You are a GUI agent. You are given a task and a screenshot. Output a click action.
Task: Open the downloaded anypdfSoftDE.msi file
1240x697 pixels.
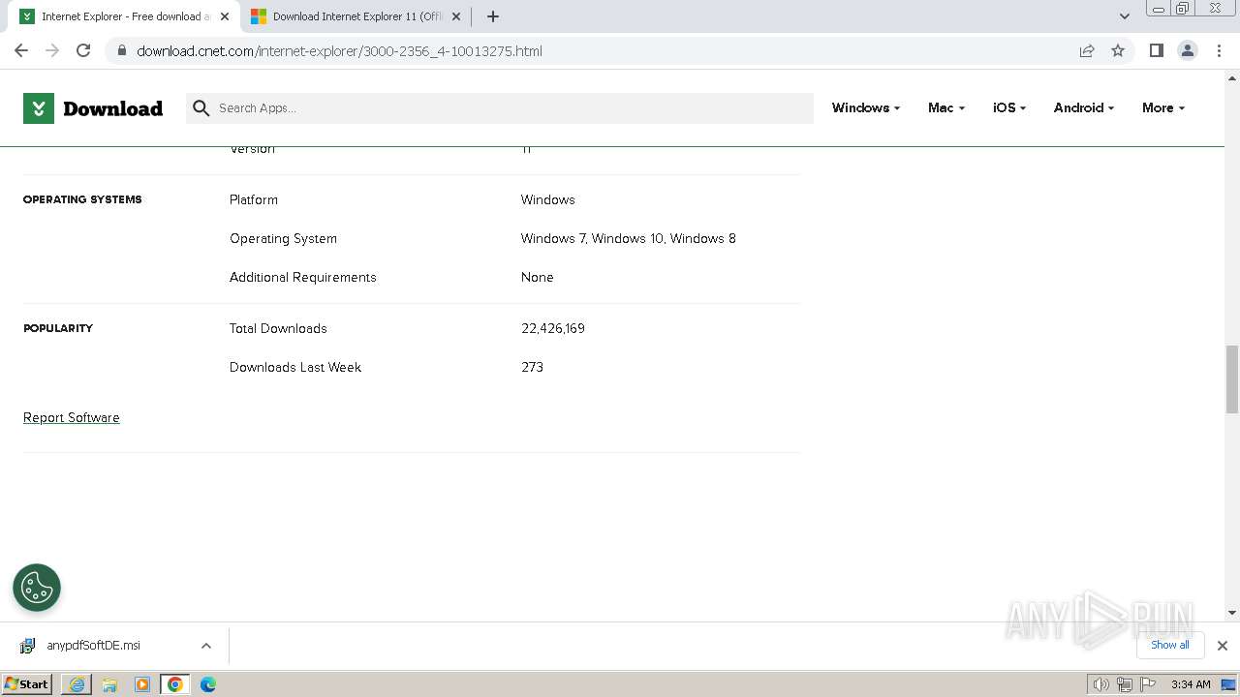93,646
